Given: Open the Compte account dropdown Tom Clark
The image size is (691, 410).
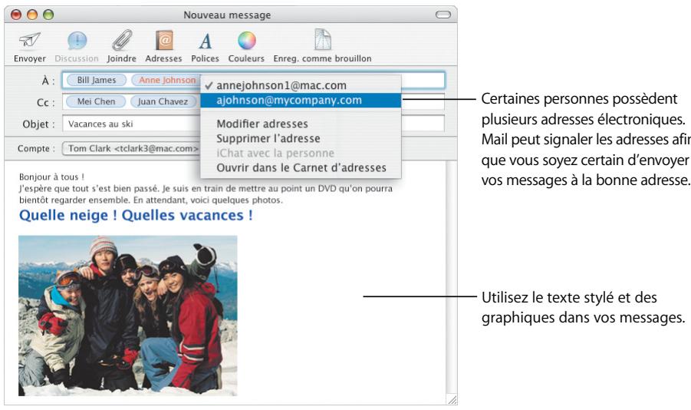Looking at the screenshot, I should click(131, 149).
